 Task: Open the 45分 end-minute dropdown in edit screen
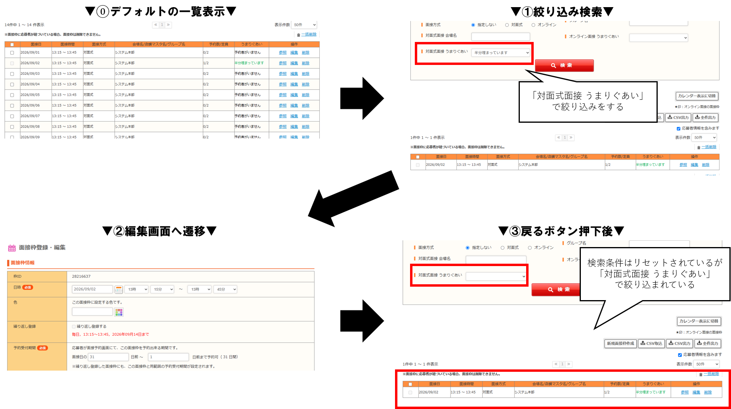click(x=225, y=289)
